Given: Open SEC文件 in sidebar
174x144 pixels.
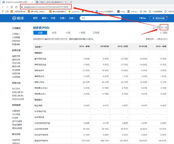Looking at the screenshot, I should click(16, 89).
